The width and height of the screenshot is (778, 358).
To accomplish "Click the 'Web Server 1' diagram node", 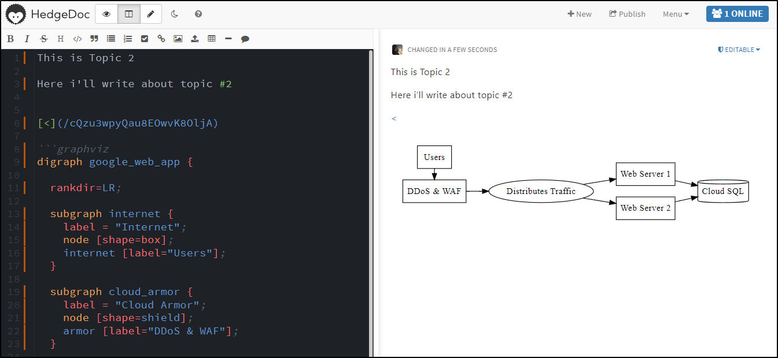I will (646, 174).
